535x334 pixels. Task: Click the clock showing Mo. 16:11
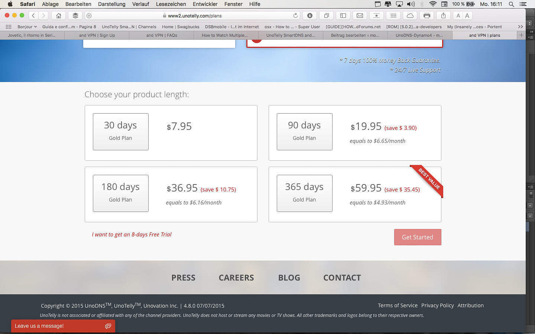[x=491, y=4]
